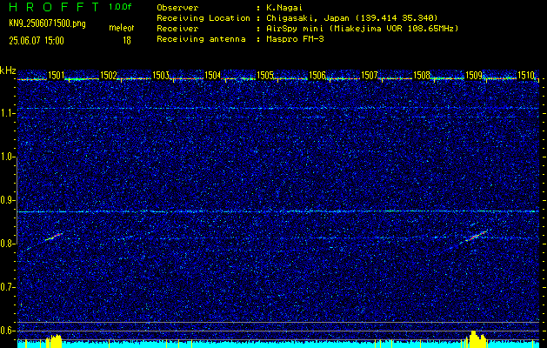Click Maspro FM-3 antenna value
This screenshot has width=547, height=348.
click(295, 39)
